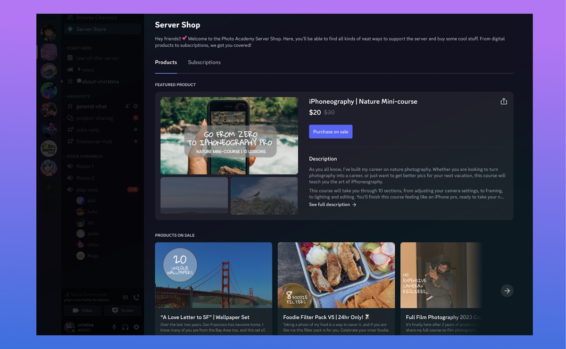566x349 pixels.
Task: Toggle the noise suppression icon
Action: pos(125,297)
